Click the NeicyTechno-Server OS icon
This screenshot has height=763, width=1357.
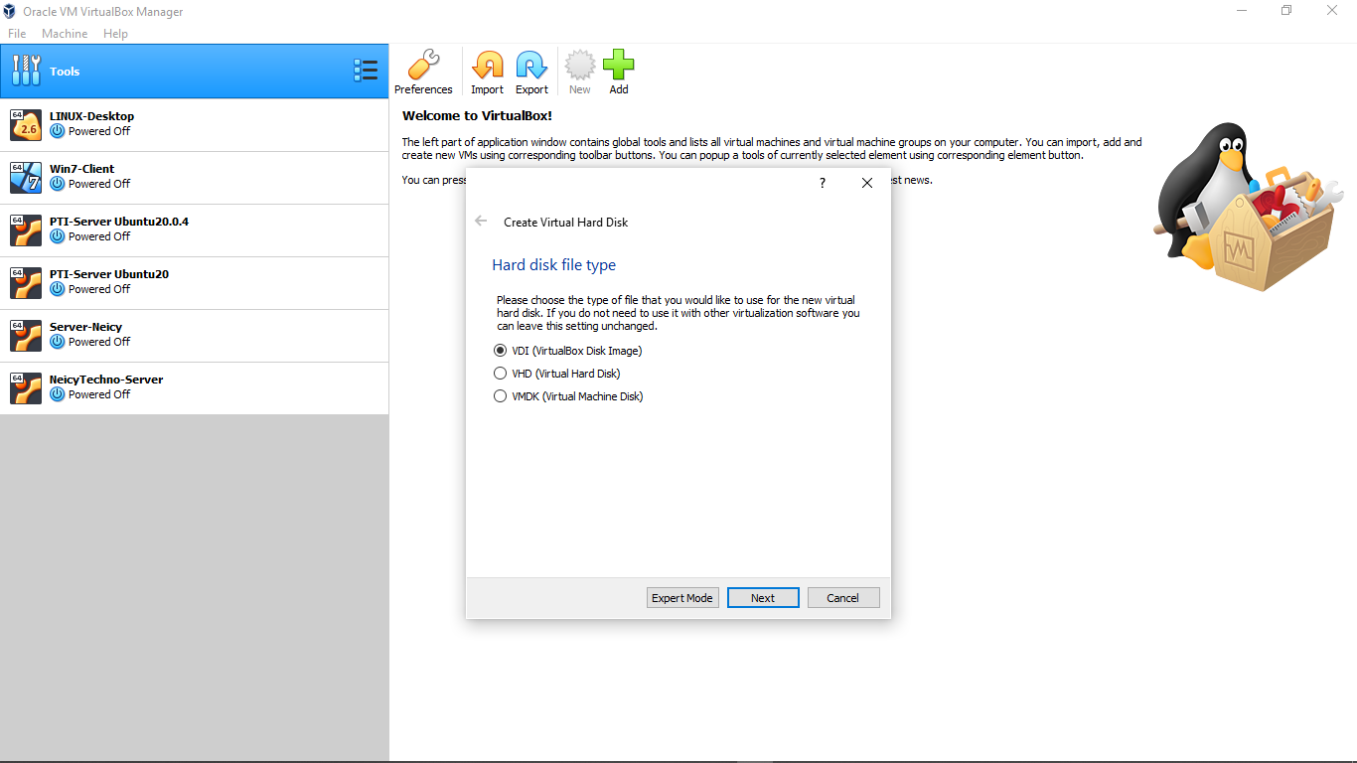(26, 387)
